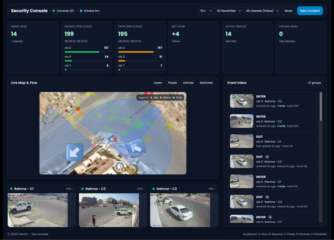The height and width of the screenshot is (240, 334).
Task: Open the All classes (Inbox) dropdown
Action: 262,11
